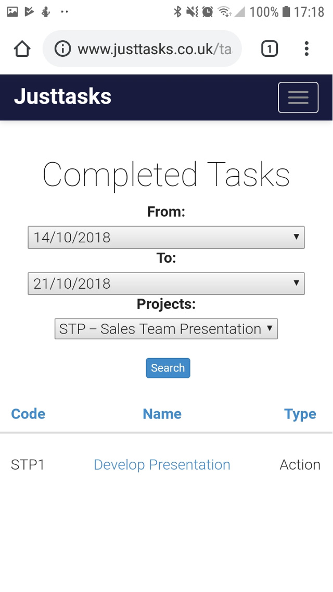Screen dimensions: 333x592
Task: Toggle the Justtasks hamburger navigation menu
Action: click(298, 97)
